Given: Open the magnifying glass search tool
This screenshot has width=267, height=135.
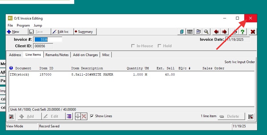Looking at the screenshot, I should 206,32.
